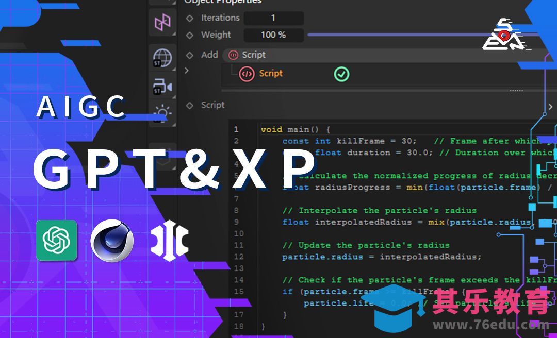
Task: Click the Iterations value input field
Action: click(x=274, y=18)
